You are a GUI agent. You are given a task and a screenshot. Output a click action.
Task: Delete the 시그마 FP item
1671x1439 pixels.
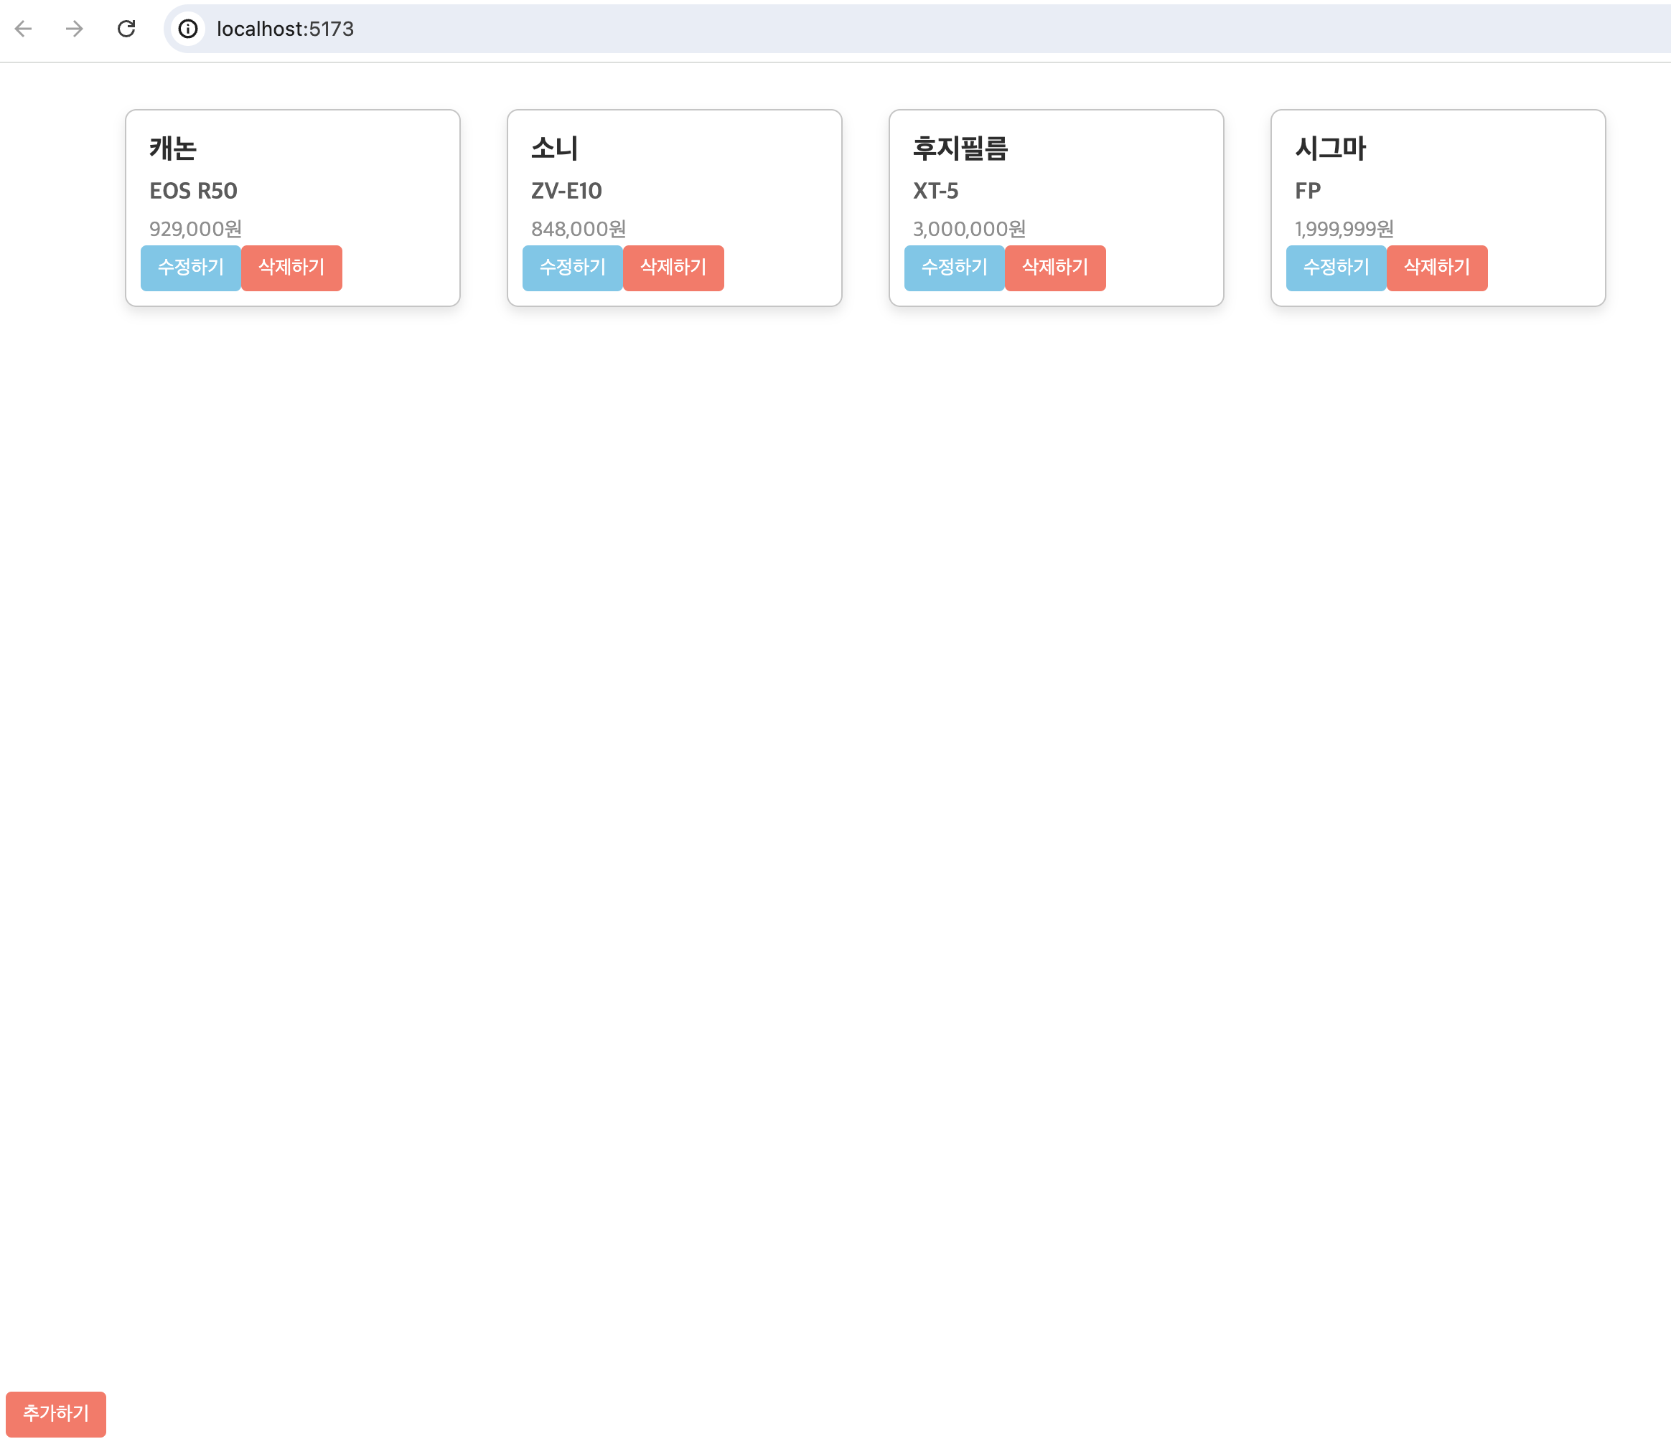pos(1436,268)
